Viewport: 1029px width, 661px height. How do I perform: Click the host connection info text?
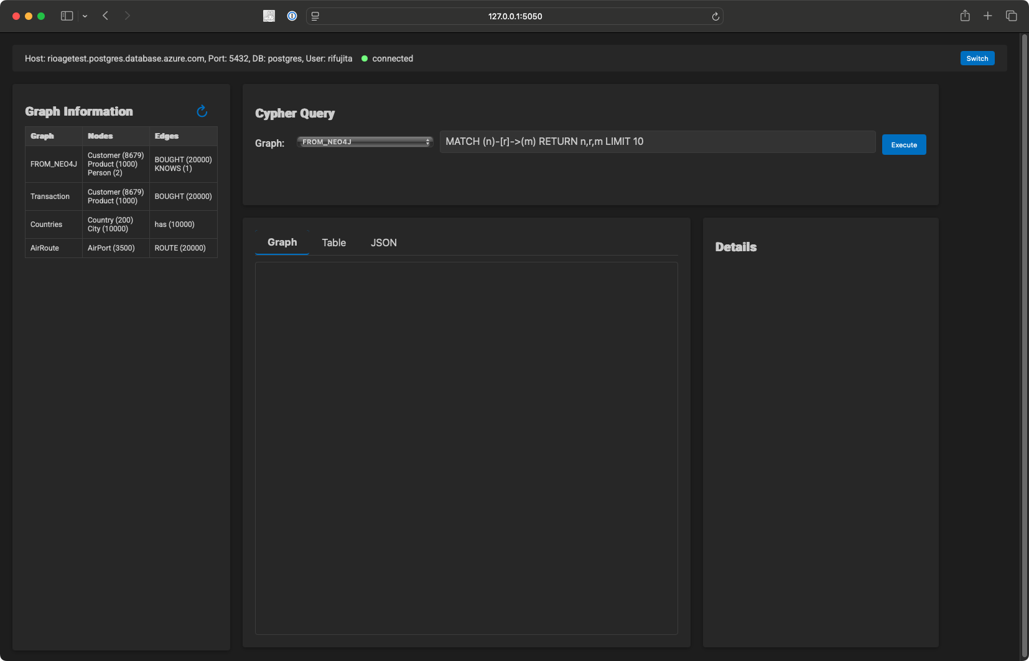click(x=189, y=58)
